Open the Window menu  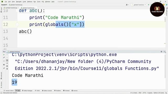48,2
